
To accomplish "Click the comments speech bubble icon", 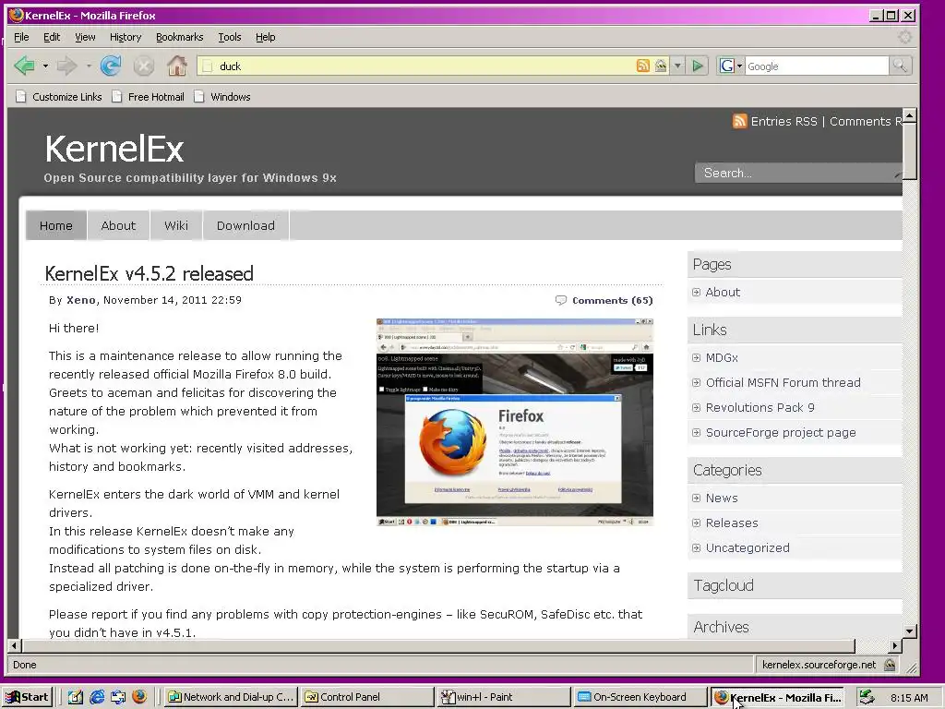I will [x=560, y=300].
